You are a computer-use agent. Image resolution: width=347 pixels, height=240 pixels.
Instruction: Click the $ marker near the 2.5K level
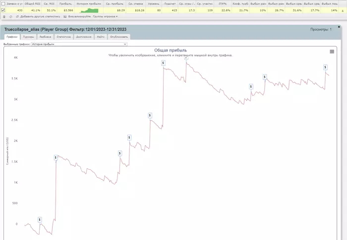[150, 115]
